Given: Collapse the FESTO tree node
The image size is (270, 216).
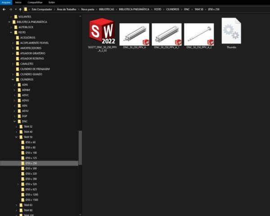Looking at the screenshot, I should (11, 32).
